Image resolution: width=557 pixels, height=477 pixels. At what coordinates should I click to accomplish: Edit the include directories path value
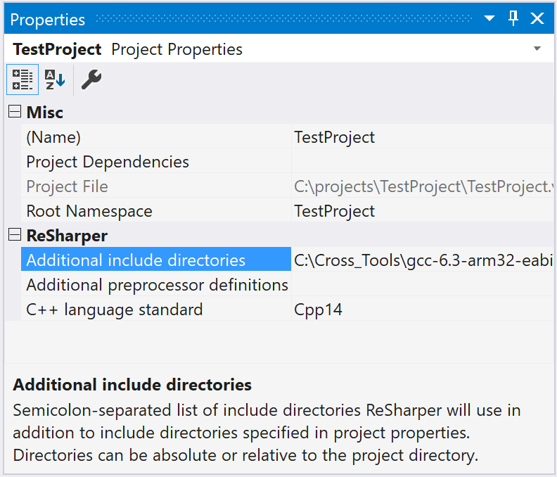point(422,260)
